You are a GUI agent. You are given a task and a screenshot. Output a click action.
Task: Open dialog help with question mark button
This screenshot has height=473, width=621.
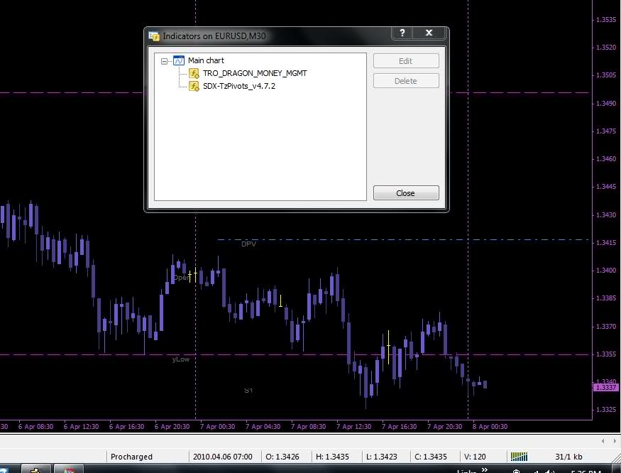402,33
